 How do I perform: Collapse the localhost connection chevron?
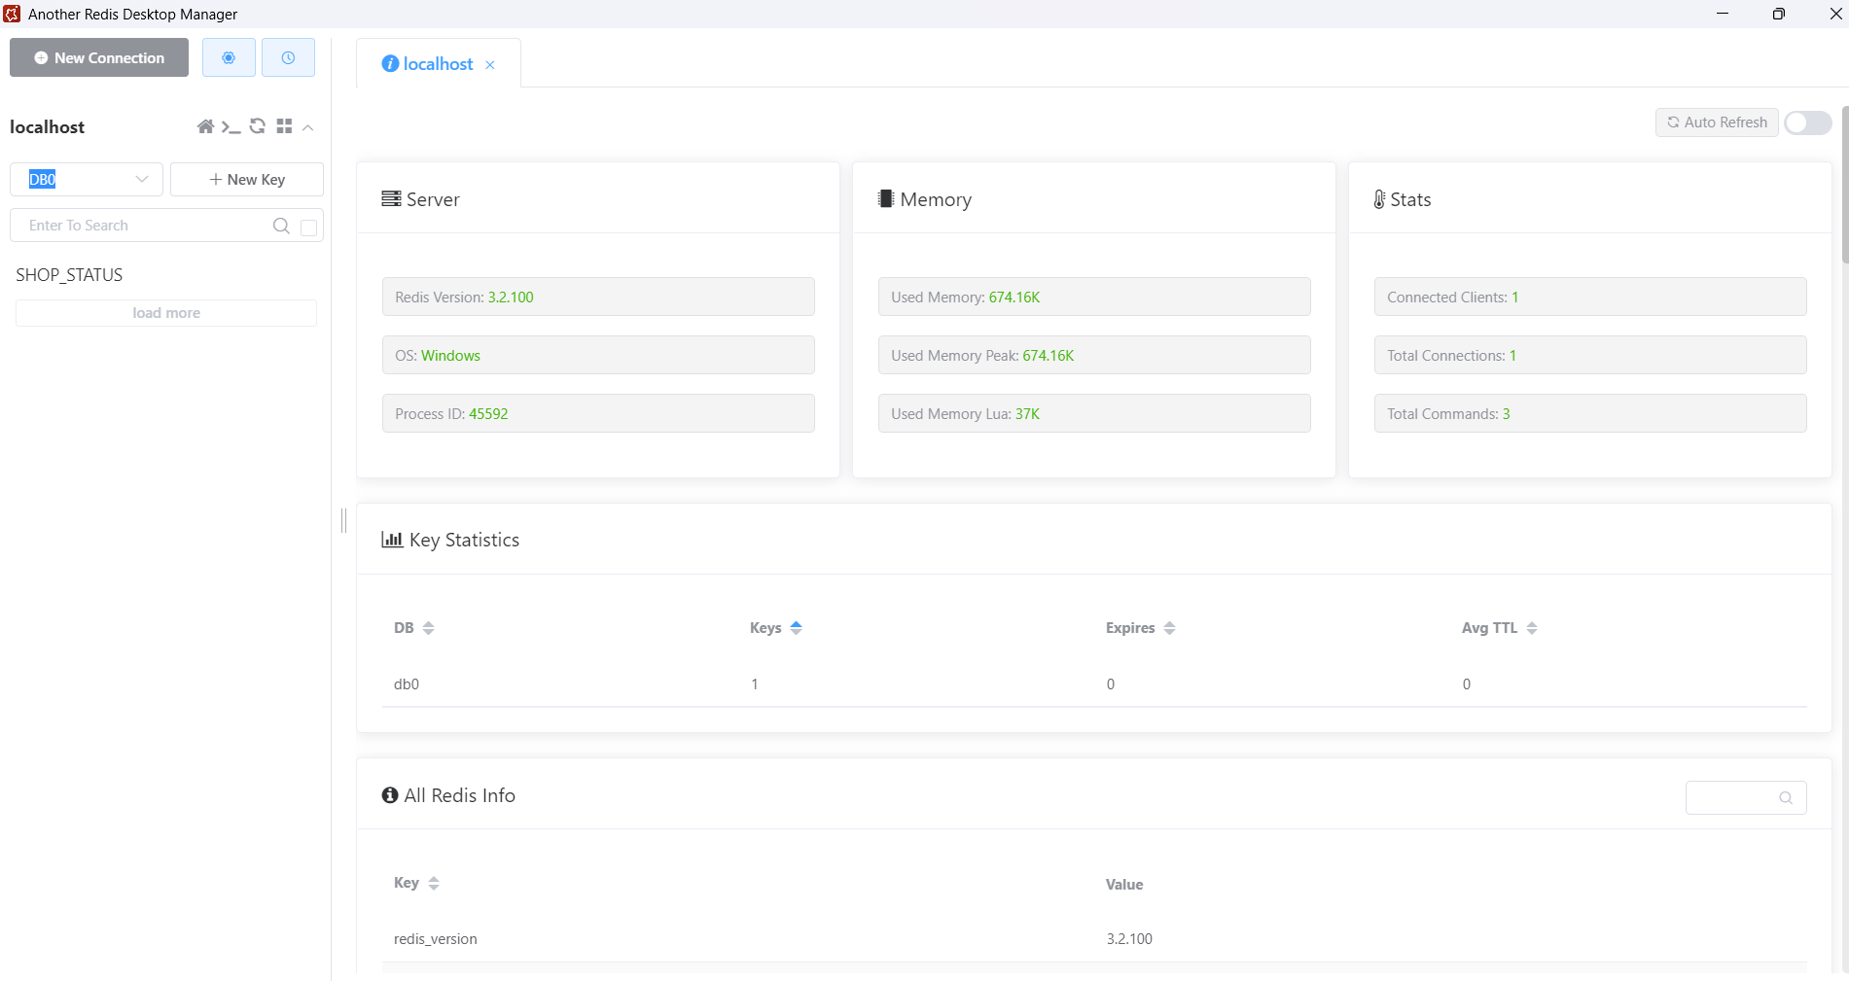307,127
